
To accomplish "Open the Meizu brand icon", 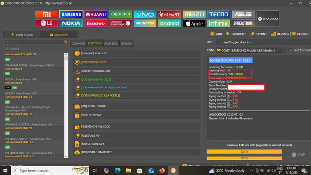I will [x=194, y=14].
